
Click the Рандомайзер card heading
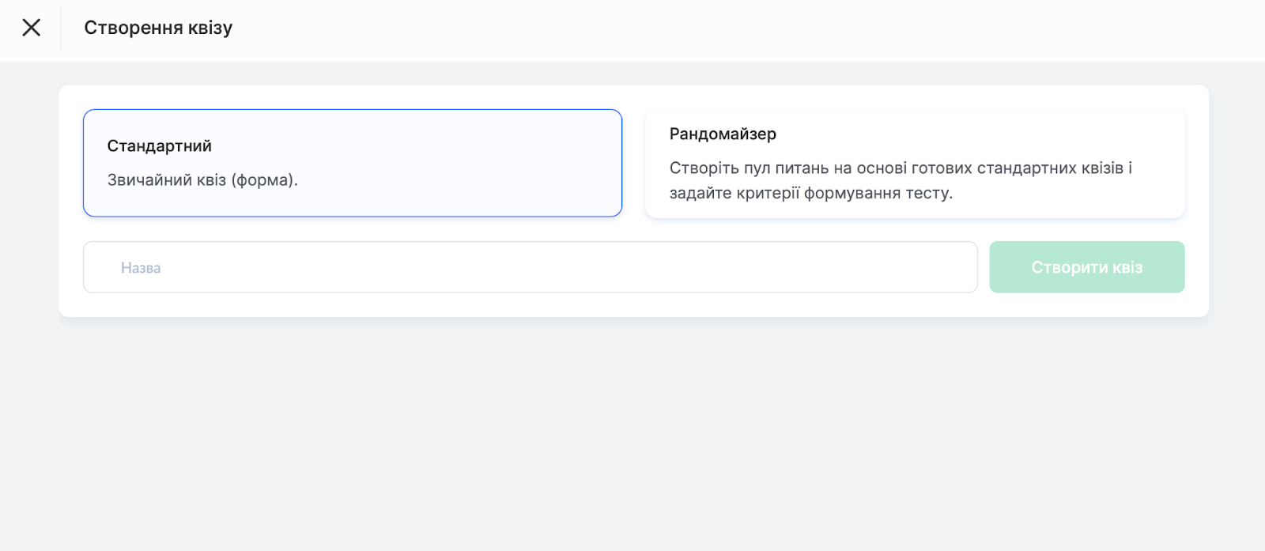(x=723, y=134)
